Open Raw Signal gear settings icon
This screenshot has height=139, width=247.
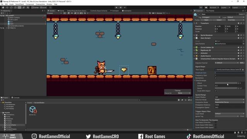[243, 69]
